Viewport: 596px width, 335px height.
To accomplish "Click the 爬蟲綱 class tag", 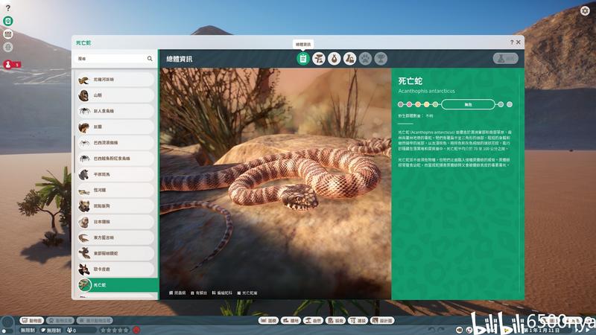I will pyautogui.click(x=177, y=293).
